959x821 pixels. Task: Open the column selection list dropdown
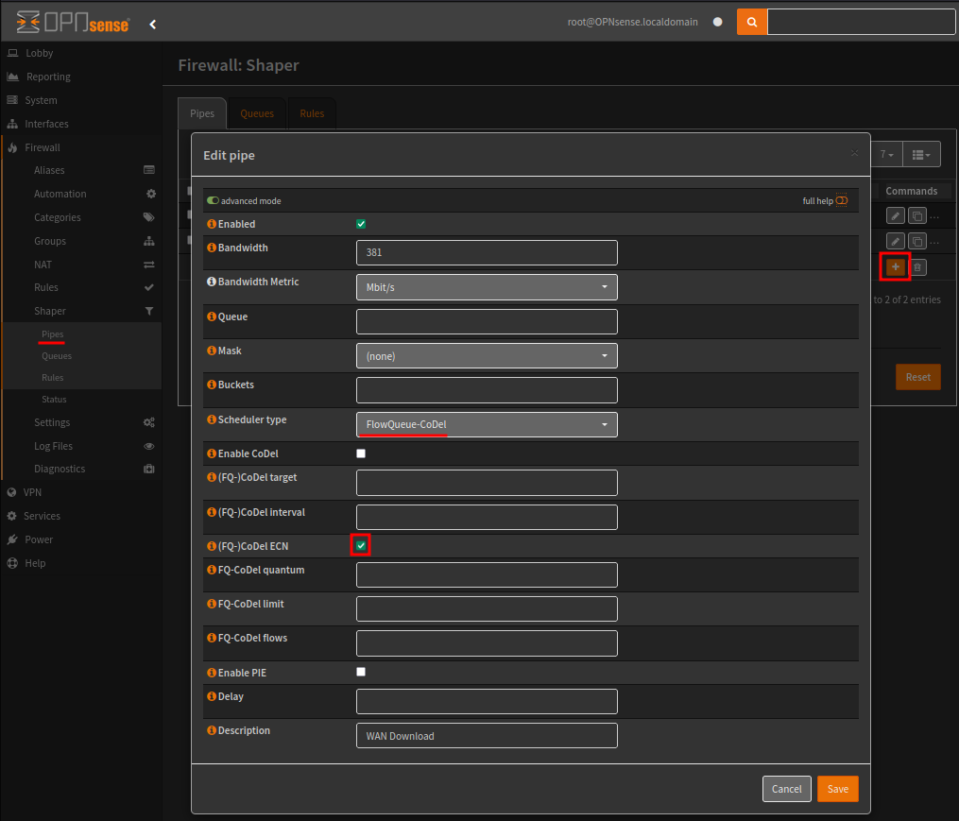(922, 154)
